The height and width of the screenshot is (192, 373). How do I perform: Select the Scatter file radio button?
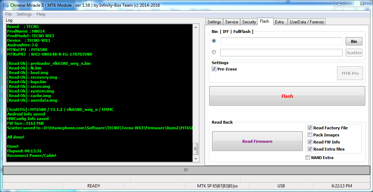tap(214, 52)
